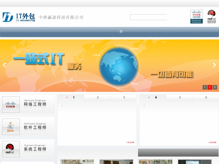Image resolution: width=219 pixels, height=164 pixels.
Task: Open the Java icon in sidebar
Action: pyautogui.click(x=11, y=127)
